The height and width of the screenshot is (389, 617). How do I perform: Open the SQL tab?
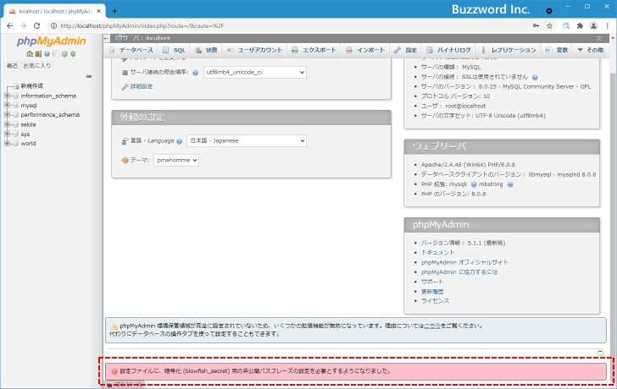(175, 50)
